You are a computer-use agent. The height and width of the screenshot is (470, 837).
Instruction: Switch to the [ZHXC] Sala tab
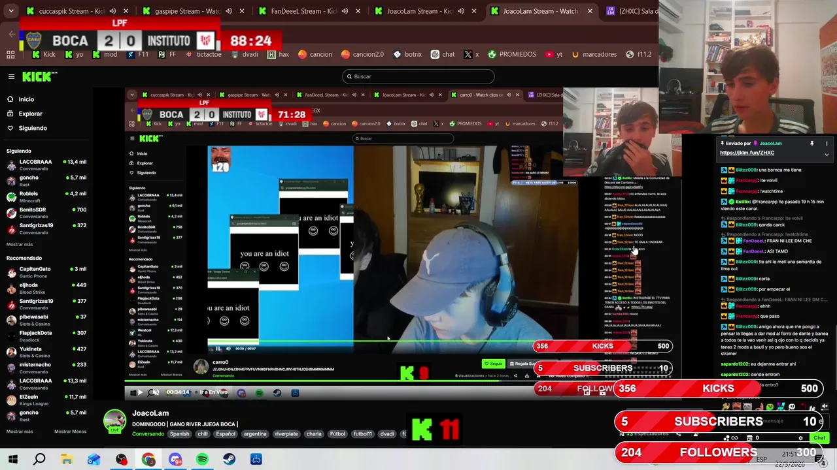pyautogui.click(x=631, y=11)
